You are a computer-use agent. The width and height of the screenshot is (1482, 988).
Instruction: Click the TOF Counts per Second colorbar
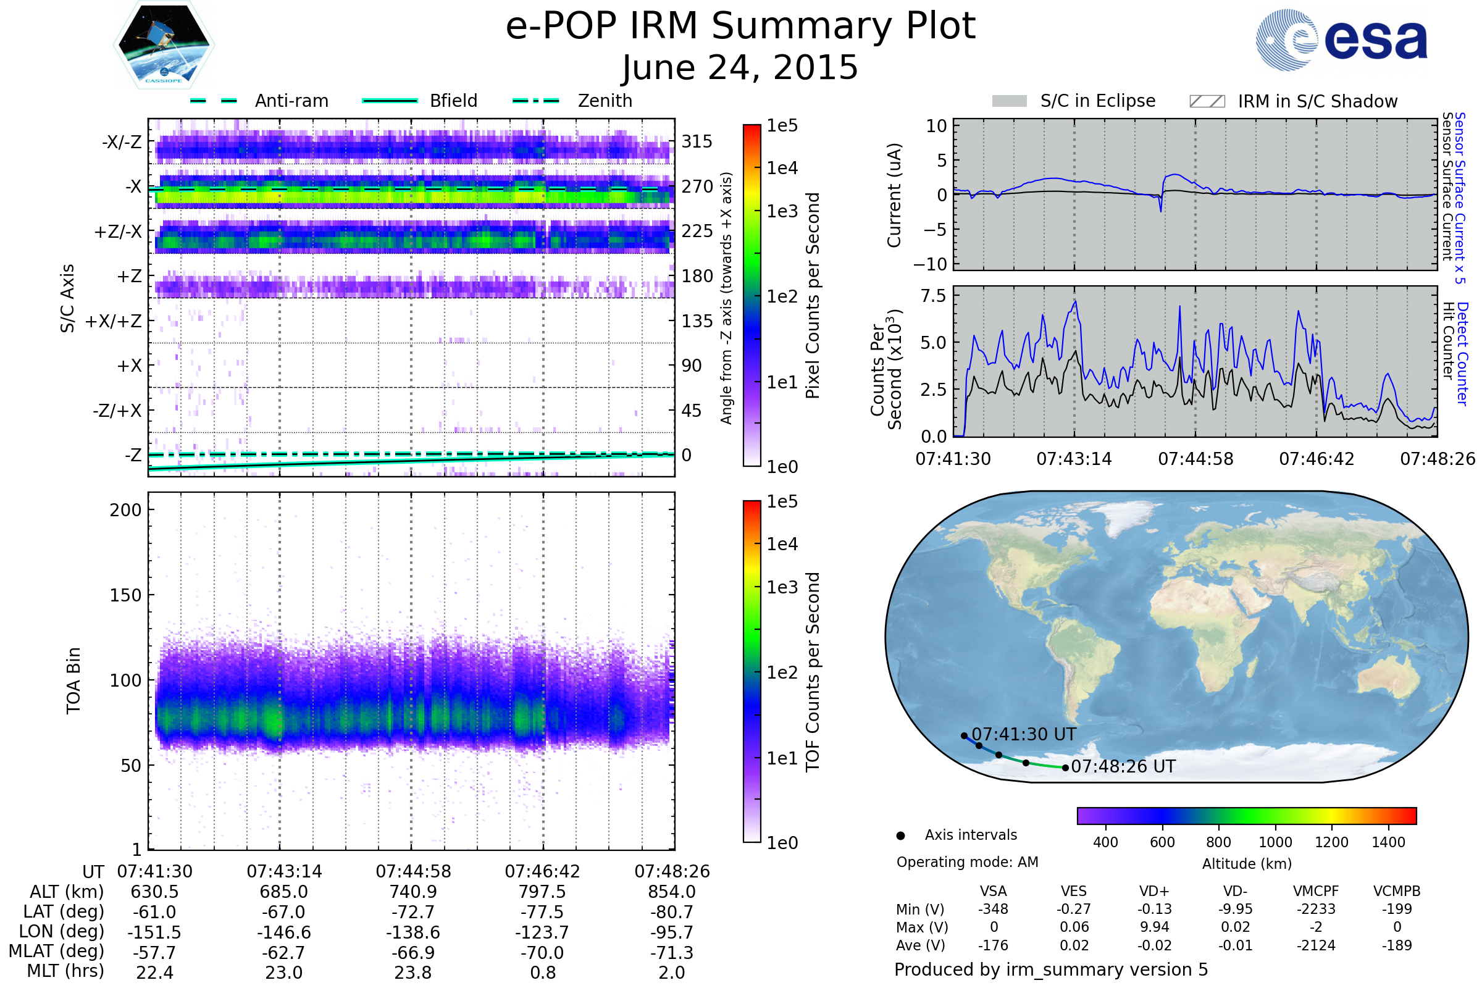pos(751,671)
